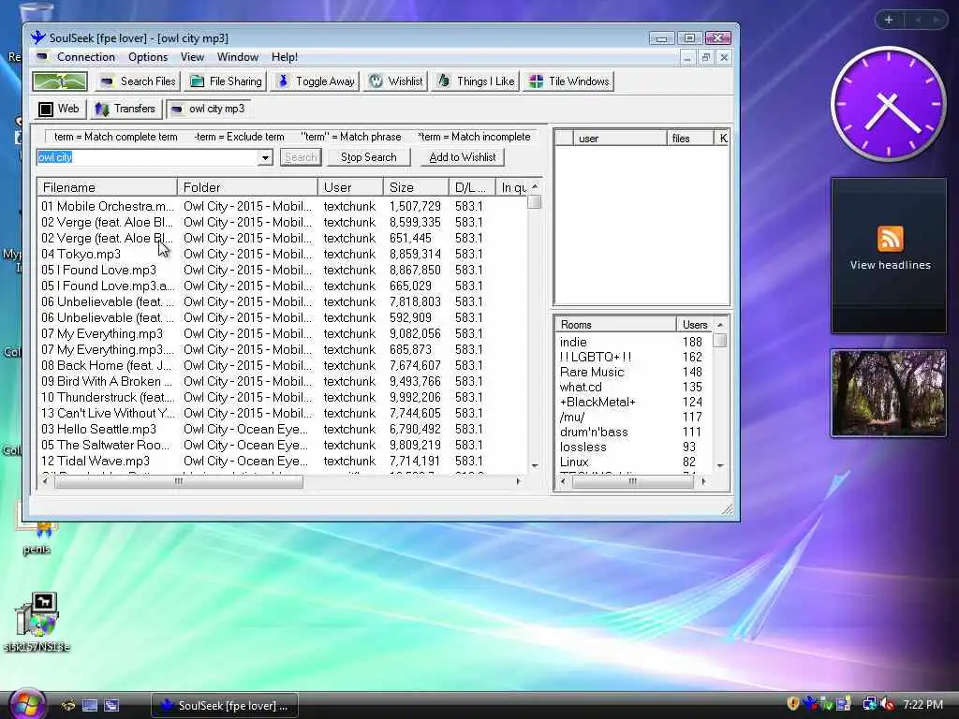
Task: Select the lossless room
Action: (x=583, y=447)
